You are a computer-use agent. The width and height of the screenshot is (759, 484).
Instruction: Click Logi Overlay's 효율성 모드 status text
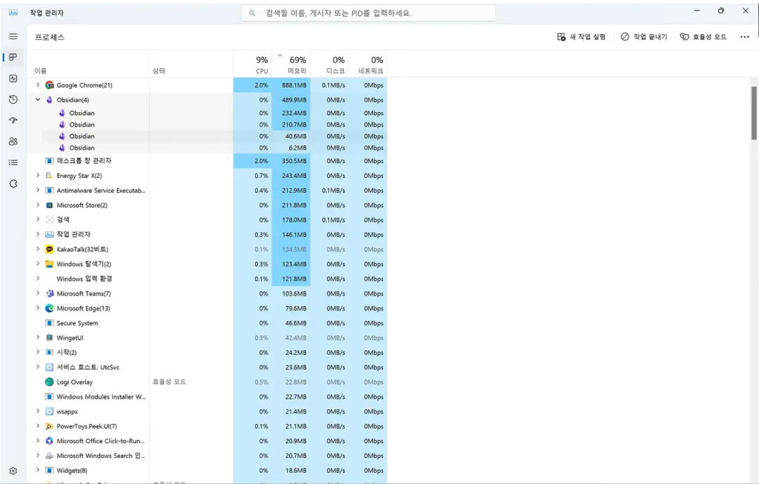click(x=170, y=382)
